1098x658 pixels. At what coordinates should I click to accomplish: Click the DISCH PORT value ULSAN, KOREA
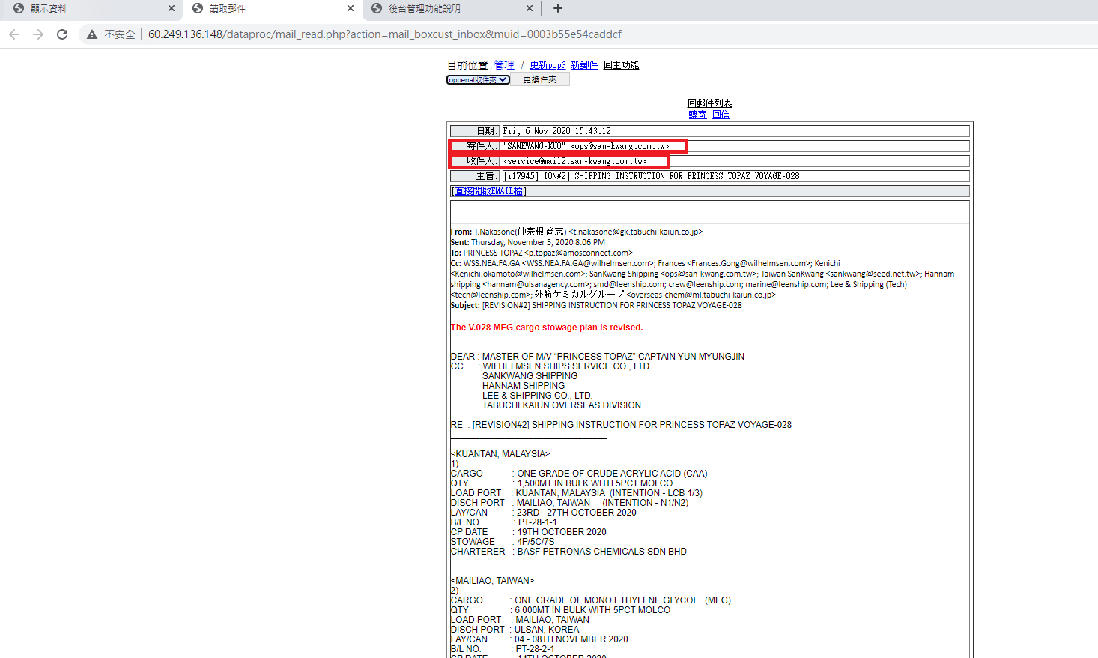tap(547, 630)
